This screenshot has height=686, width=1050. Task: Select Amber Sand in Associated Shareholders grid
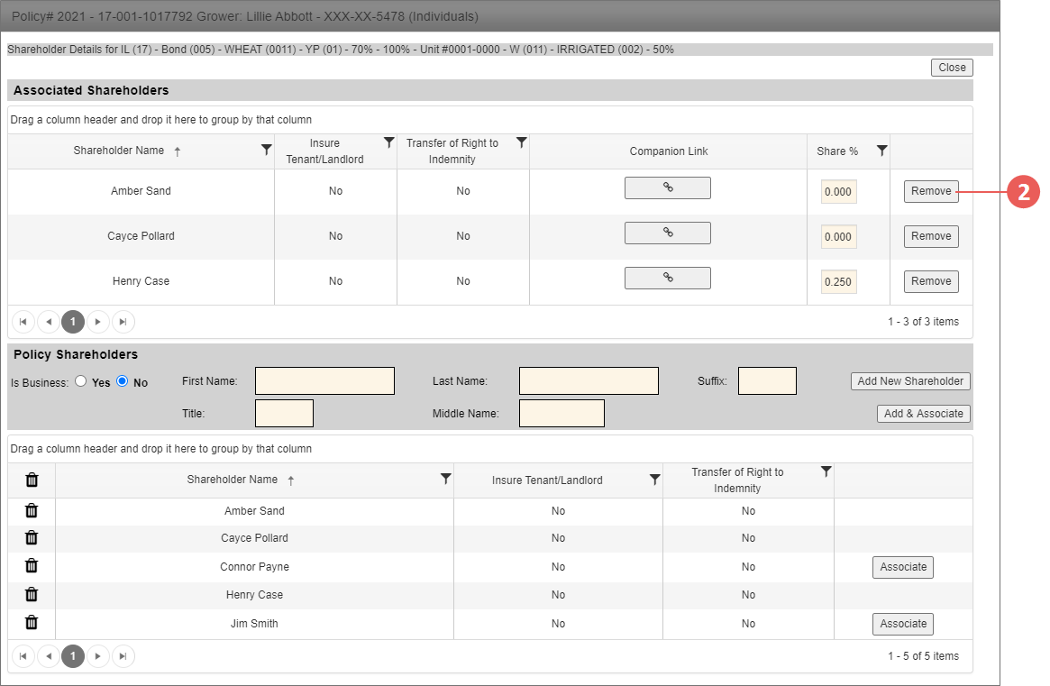click(141, 191)
